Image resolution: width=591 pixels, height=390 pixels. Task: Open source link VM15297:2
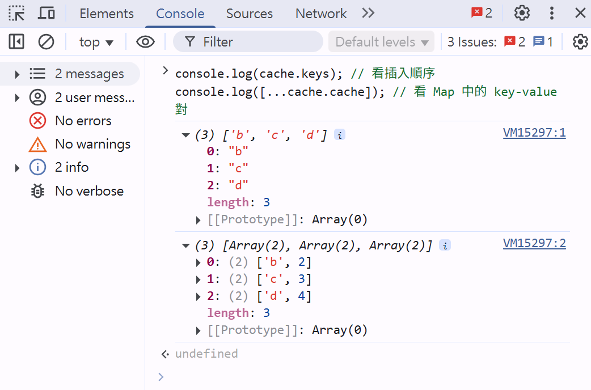point(534,243)
